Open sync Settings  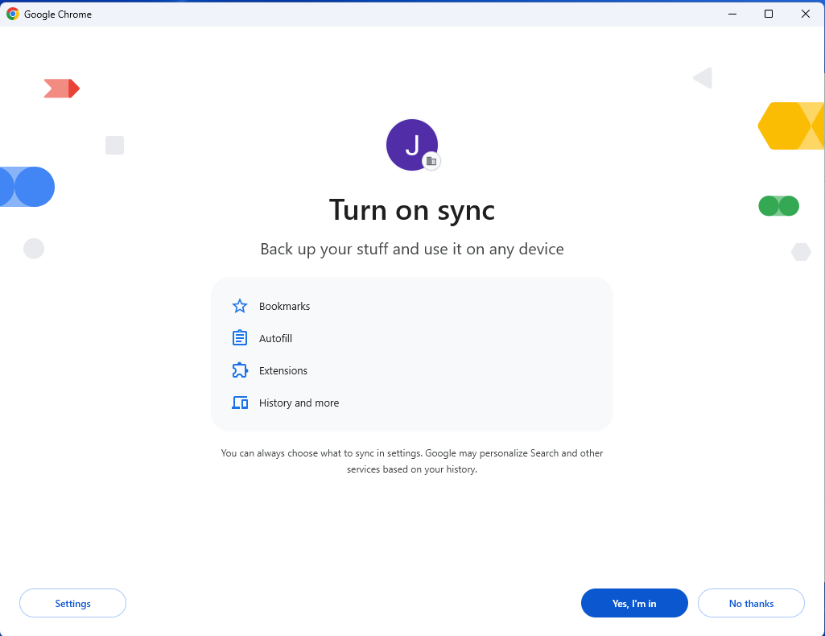click(72, 603)
